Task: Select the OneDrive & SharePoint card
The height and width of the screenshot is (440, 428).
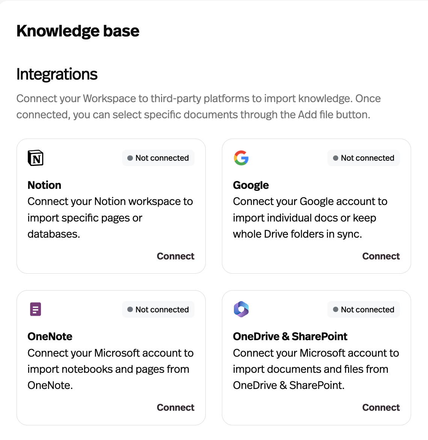Action: tap(316, 357)
